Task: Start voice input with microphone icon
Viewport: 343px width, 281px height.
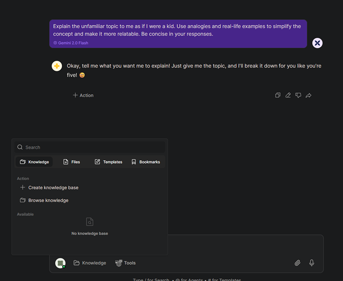Action: pyautogui.click(x=312, y=263)
